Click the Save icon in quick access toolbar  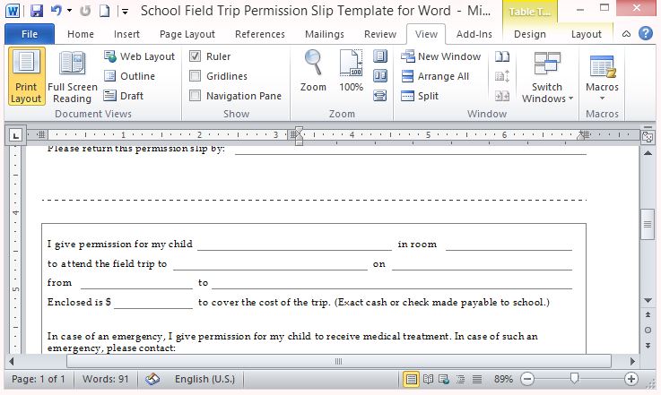pyautogui.click(x=37, y=12)
